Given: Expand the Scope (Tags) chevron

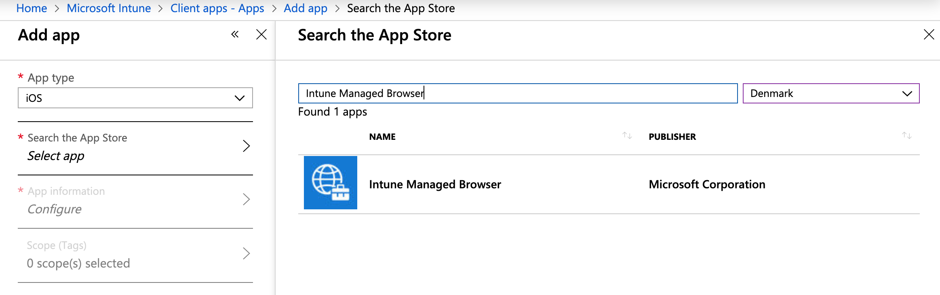Looking at the screenshot, I should tap(246, 253).
